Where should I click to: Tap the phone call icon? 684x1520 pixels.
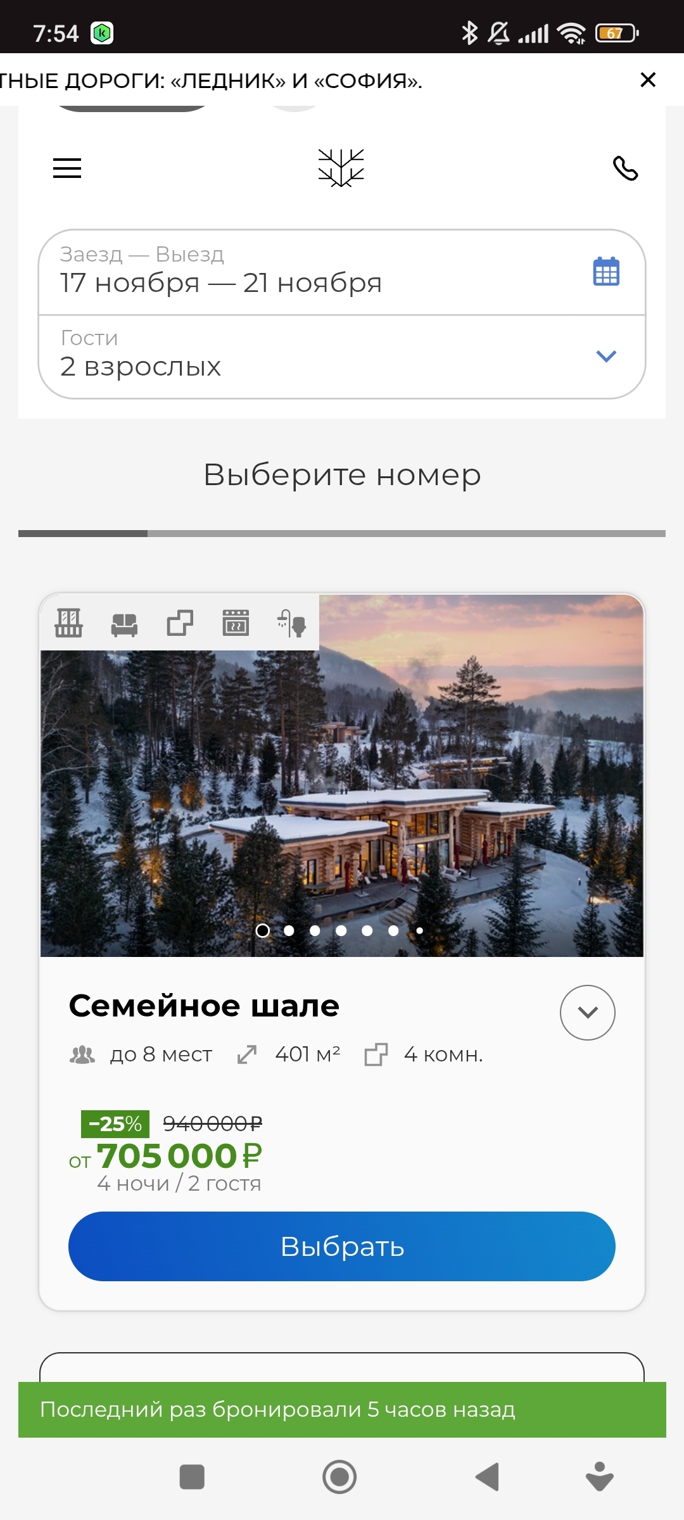pyautogui.click(x=625, y=168)
